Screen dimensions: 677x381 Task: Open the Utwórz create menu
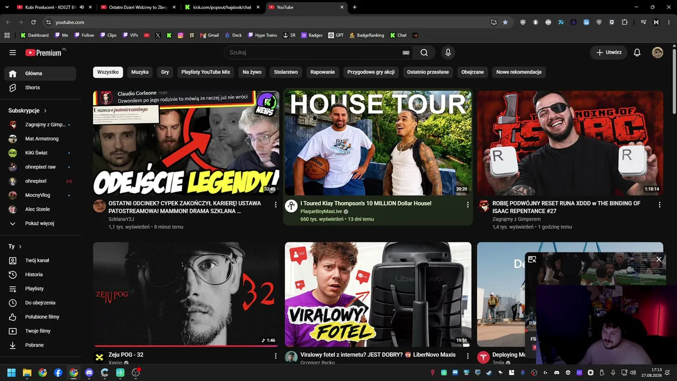[x=609, y=52]
